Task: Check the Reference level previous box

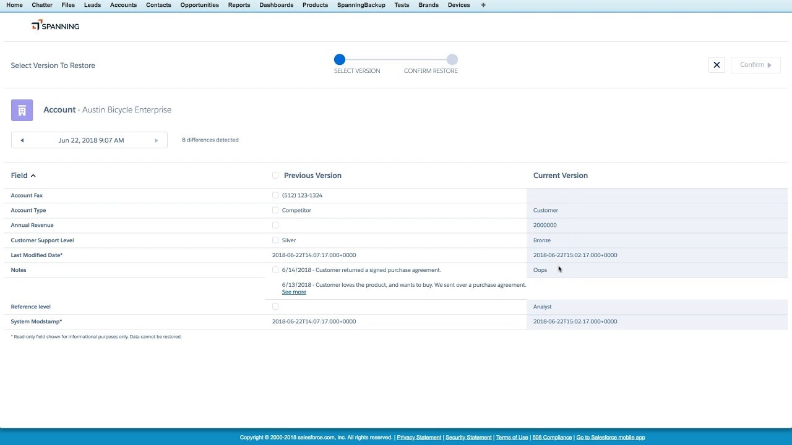Action: pyautogui.click(x=275, y=307)
